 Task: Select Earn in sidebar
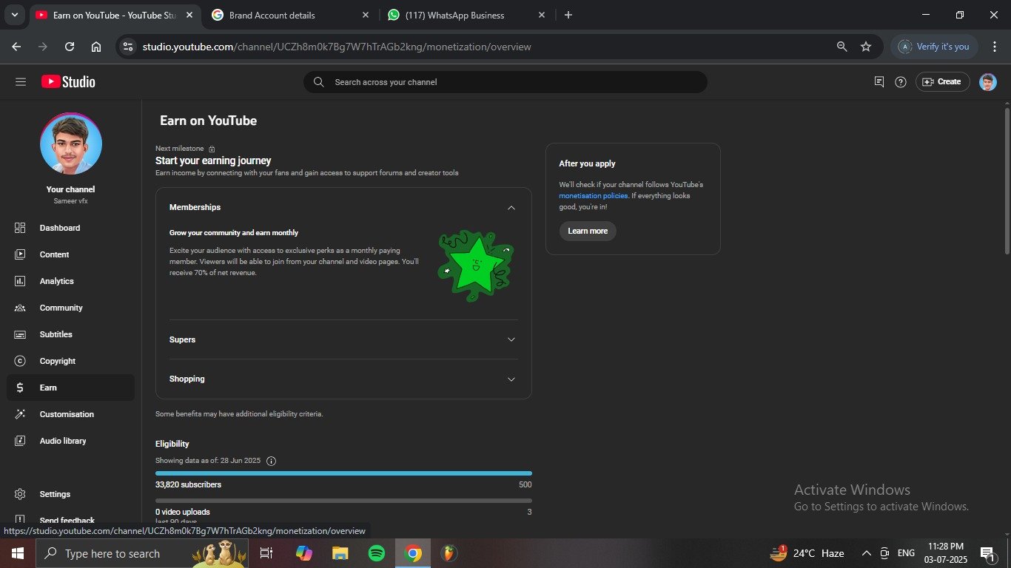click(71, 388)
